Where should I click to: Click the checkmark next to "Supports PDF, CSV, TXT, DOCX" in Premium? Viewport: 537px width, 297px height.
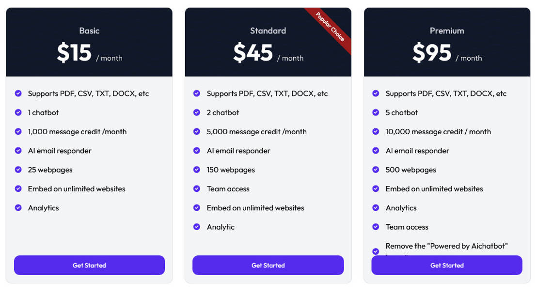coord(376,94)
